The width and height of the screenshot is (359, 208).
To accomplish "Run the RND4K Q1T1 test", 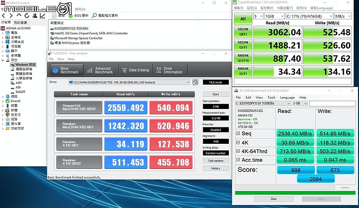I will coord(243,71).
